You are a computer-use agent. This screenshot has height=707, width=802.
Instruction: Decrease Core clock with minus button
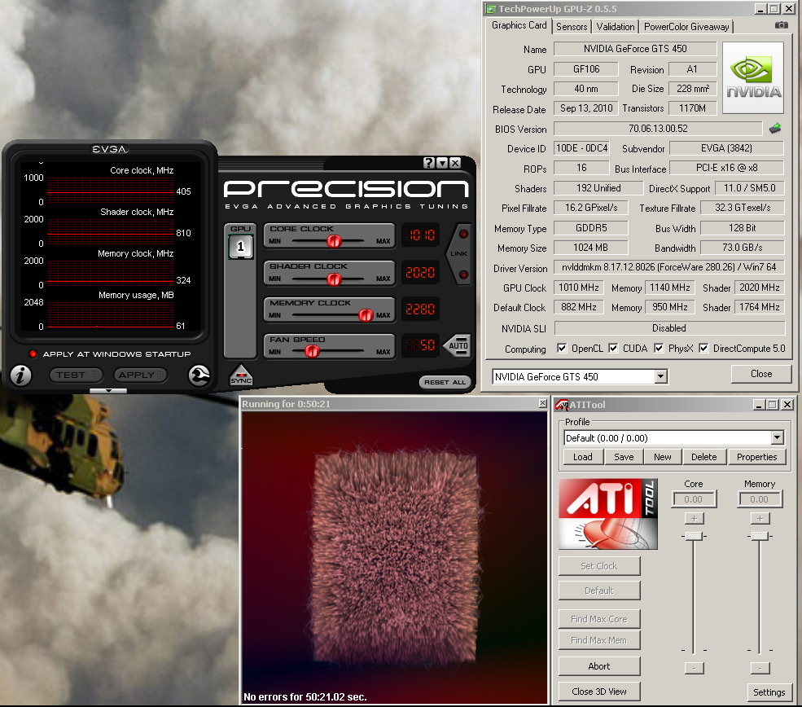(694, 668)
